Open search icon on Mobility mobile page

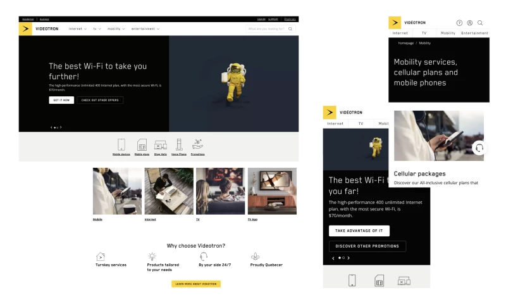[x=480, y=23]
